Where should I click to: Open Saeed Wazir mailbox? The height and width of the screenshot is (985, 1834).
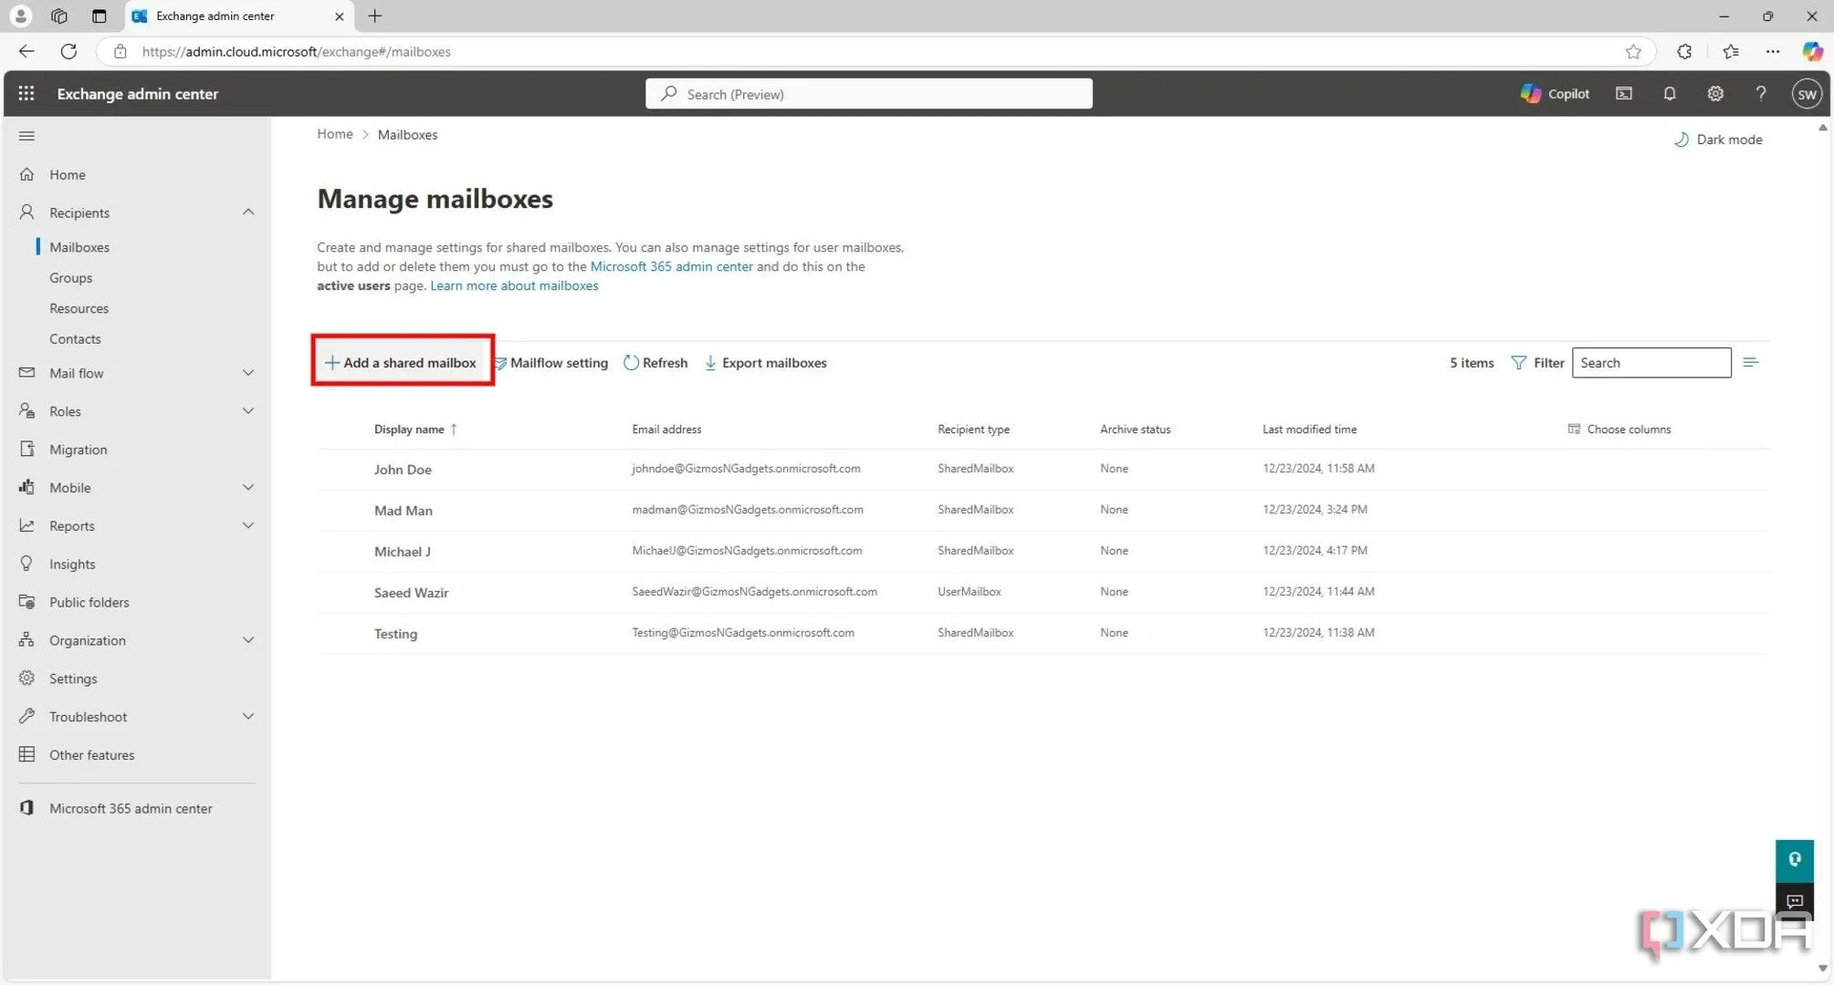point(411,593)
